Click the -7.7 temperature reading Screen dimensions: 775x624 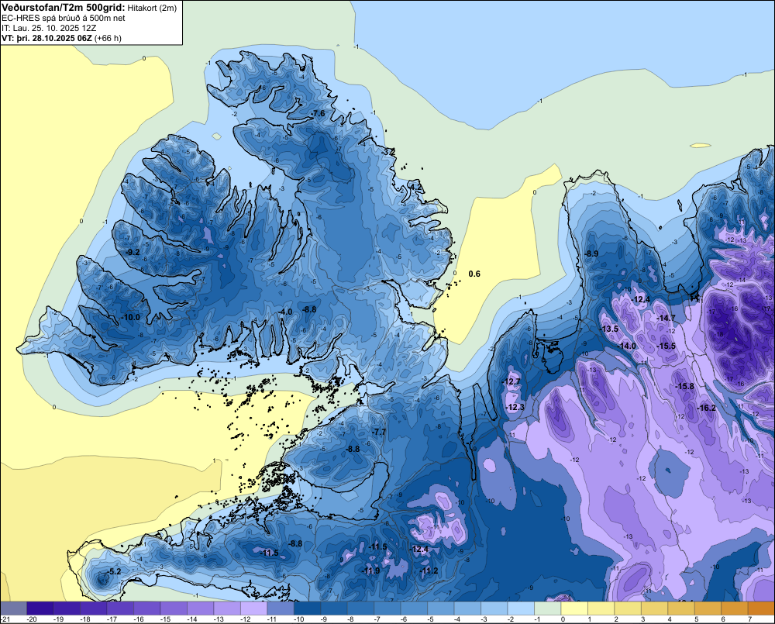[x=379, y=433]
